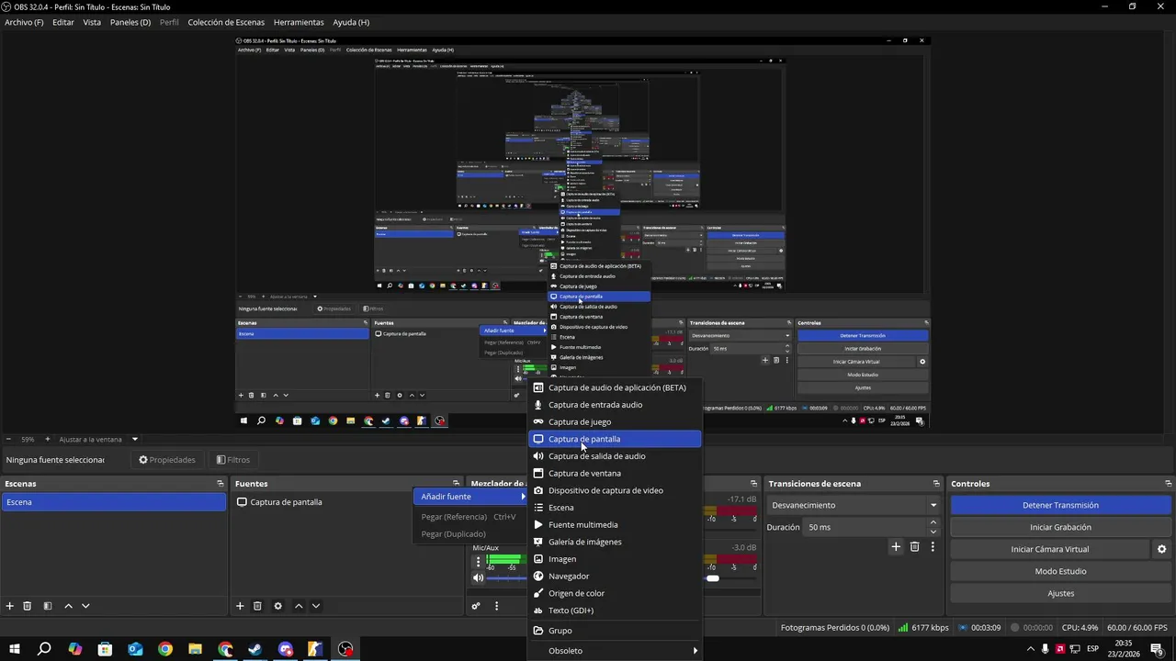Add a new scene with plus icon
Viewport: 1176px width, 661px height.
click(x=10, y=606)
